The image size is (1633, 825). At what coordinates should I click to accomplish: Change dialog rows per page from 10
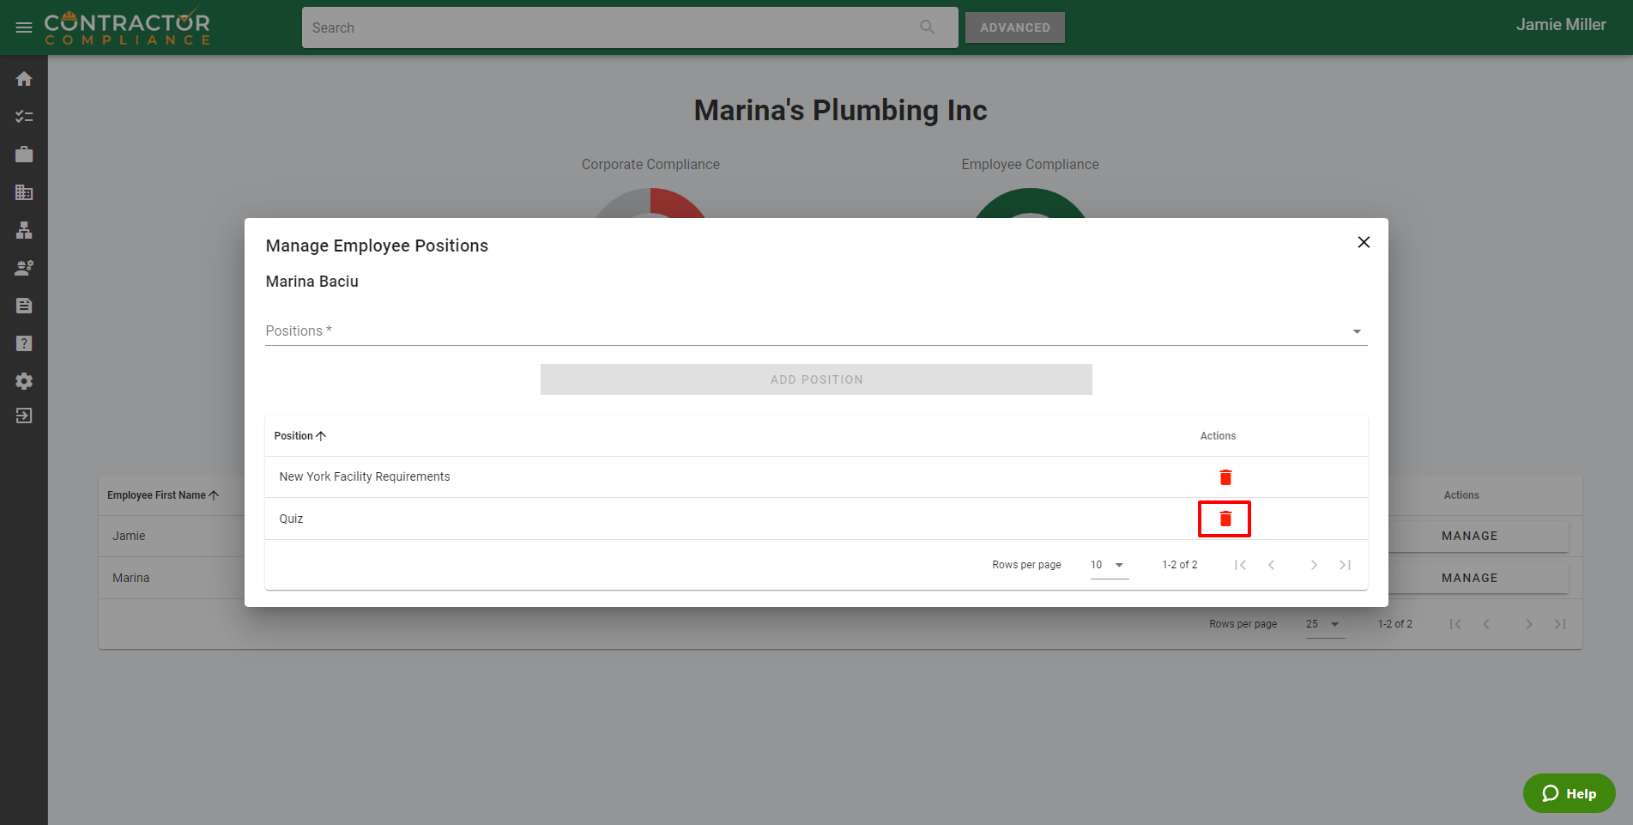click(x=1108, y=565)
